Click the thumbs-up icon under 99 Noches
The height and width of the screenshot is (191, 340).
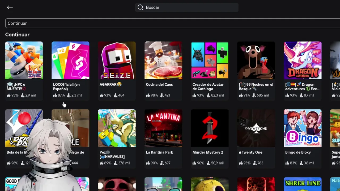[x=241, y=95]
